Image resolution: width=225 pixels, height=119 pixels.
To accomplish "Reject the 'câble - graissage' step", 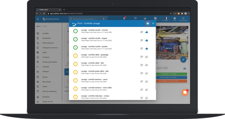I will coord(141,57).
